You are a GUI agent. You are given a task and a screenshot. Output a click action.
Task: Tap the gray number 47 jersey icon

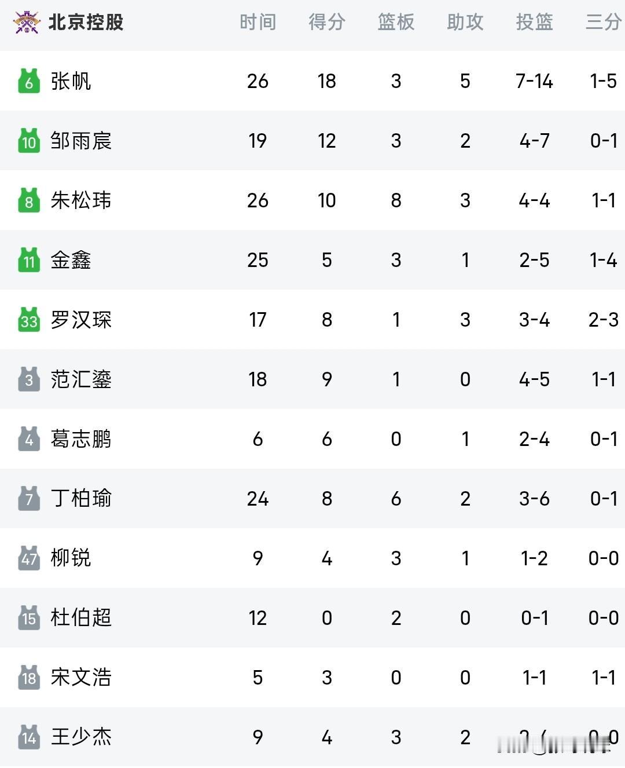tap(29, 558)
